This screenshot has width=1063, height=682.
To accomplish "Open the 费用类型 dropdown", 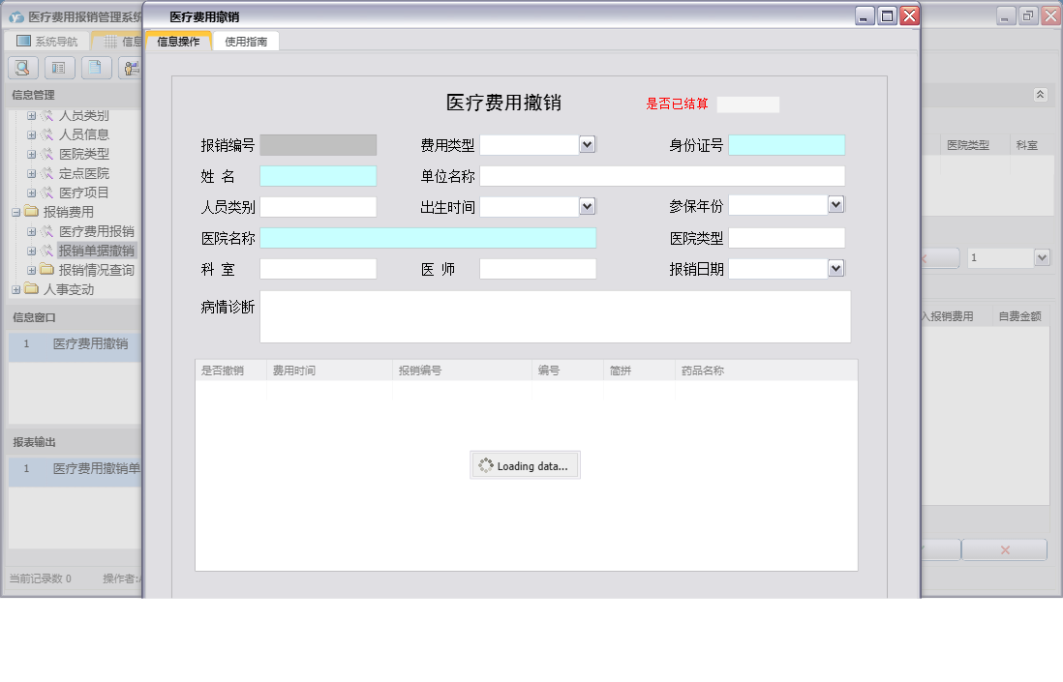I will coord(588,144).
